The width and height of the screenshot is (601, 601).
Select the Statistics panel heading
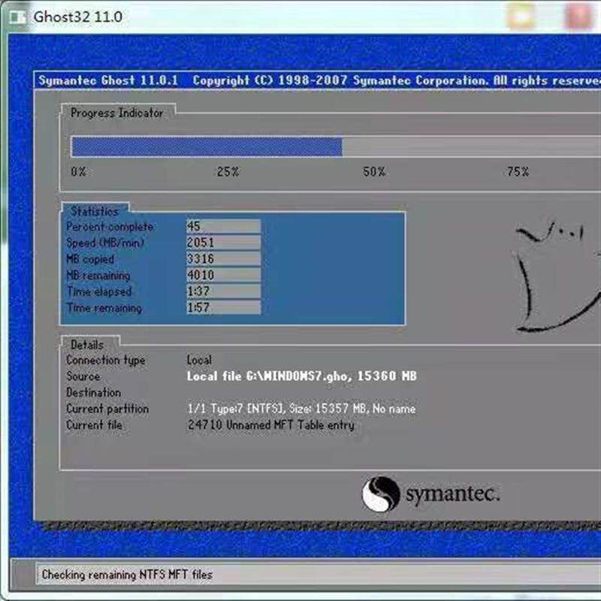point(95,211)
